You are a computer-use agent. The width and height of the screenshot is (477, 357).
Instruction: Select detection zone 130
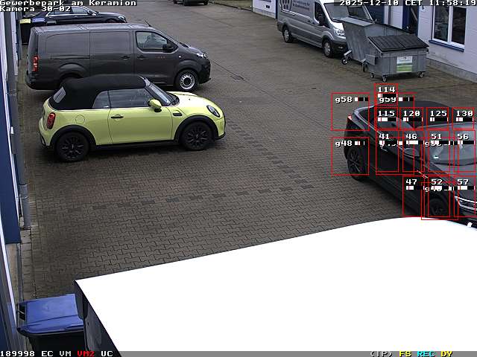pos(464,118)
